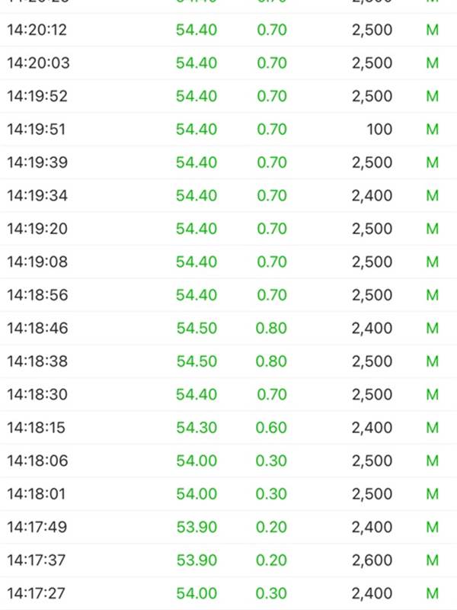Select the 14:20:12 trade row

tap(228, 30)
